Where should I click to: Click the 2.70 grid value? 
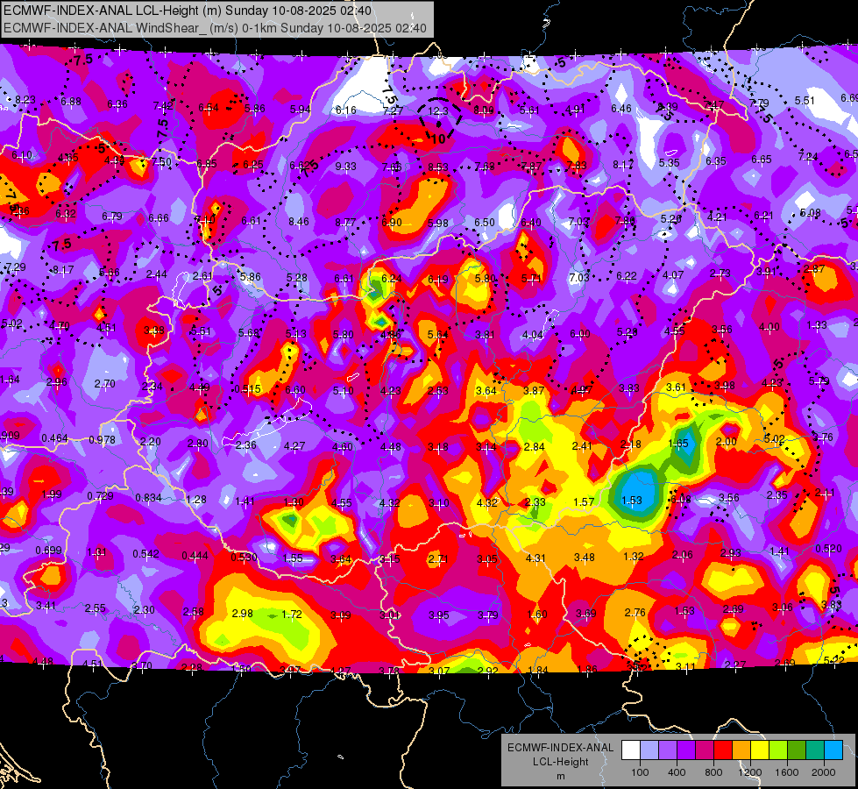click(104, 384)
